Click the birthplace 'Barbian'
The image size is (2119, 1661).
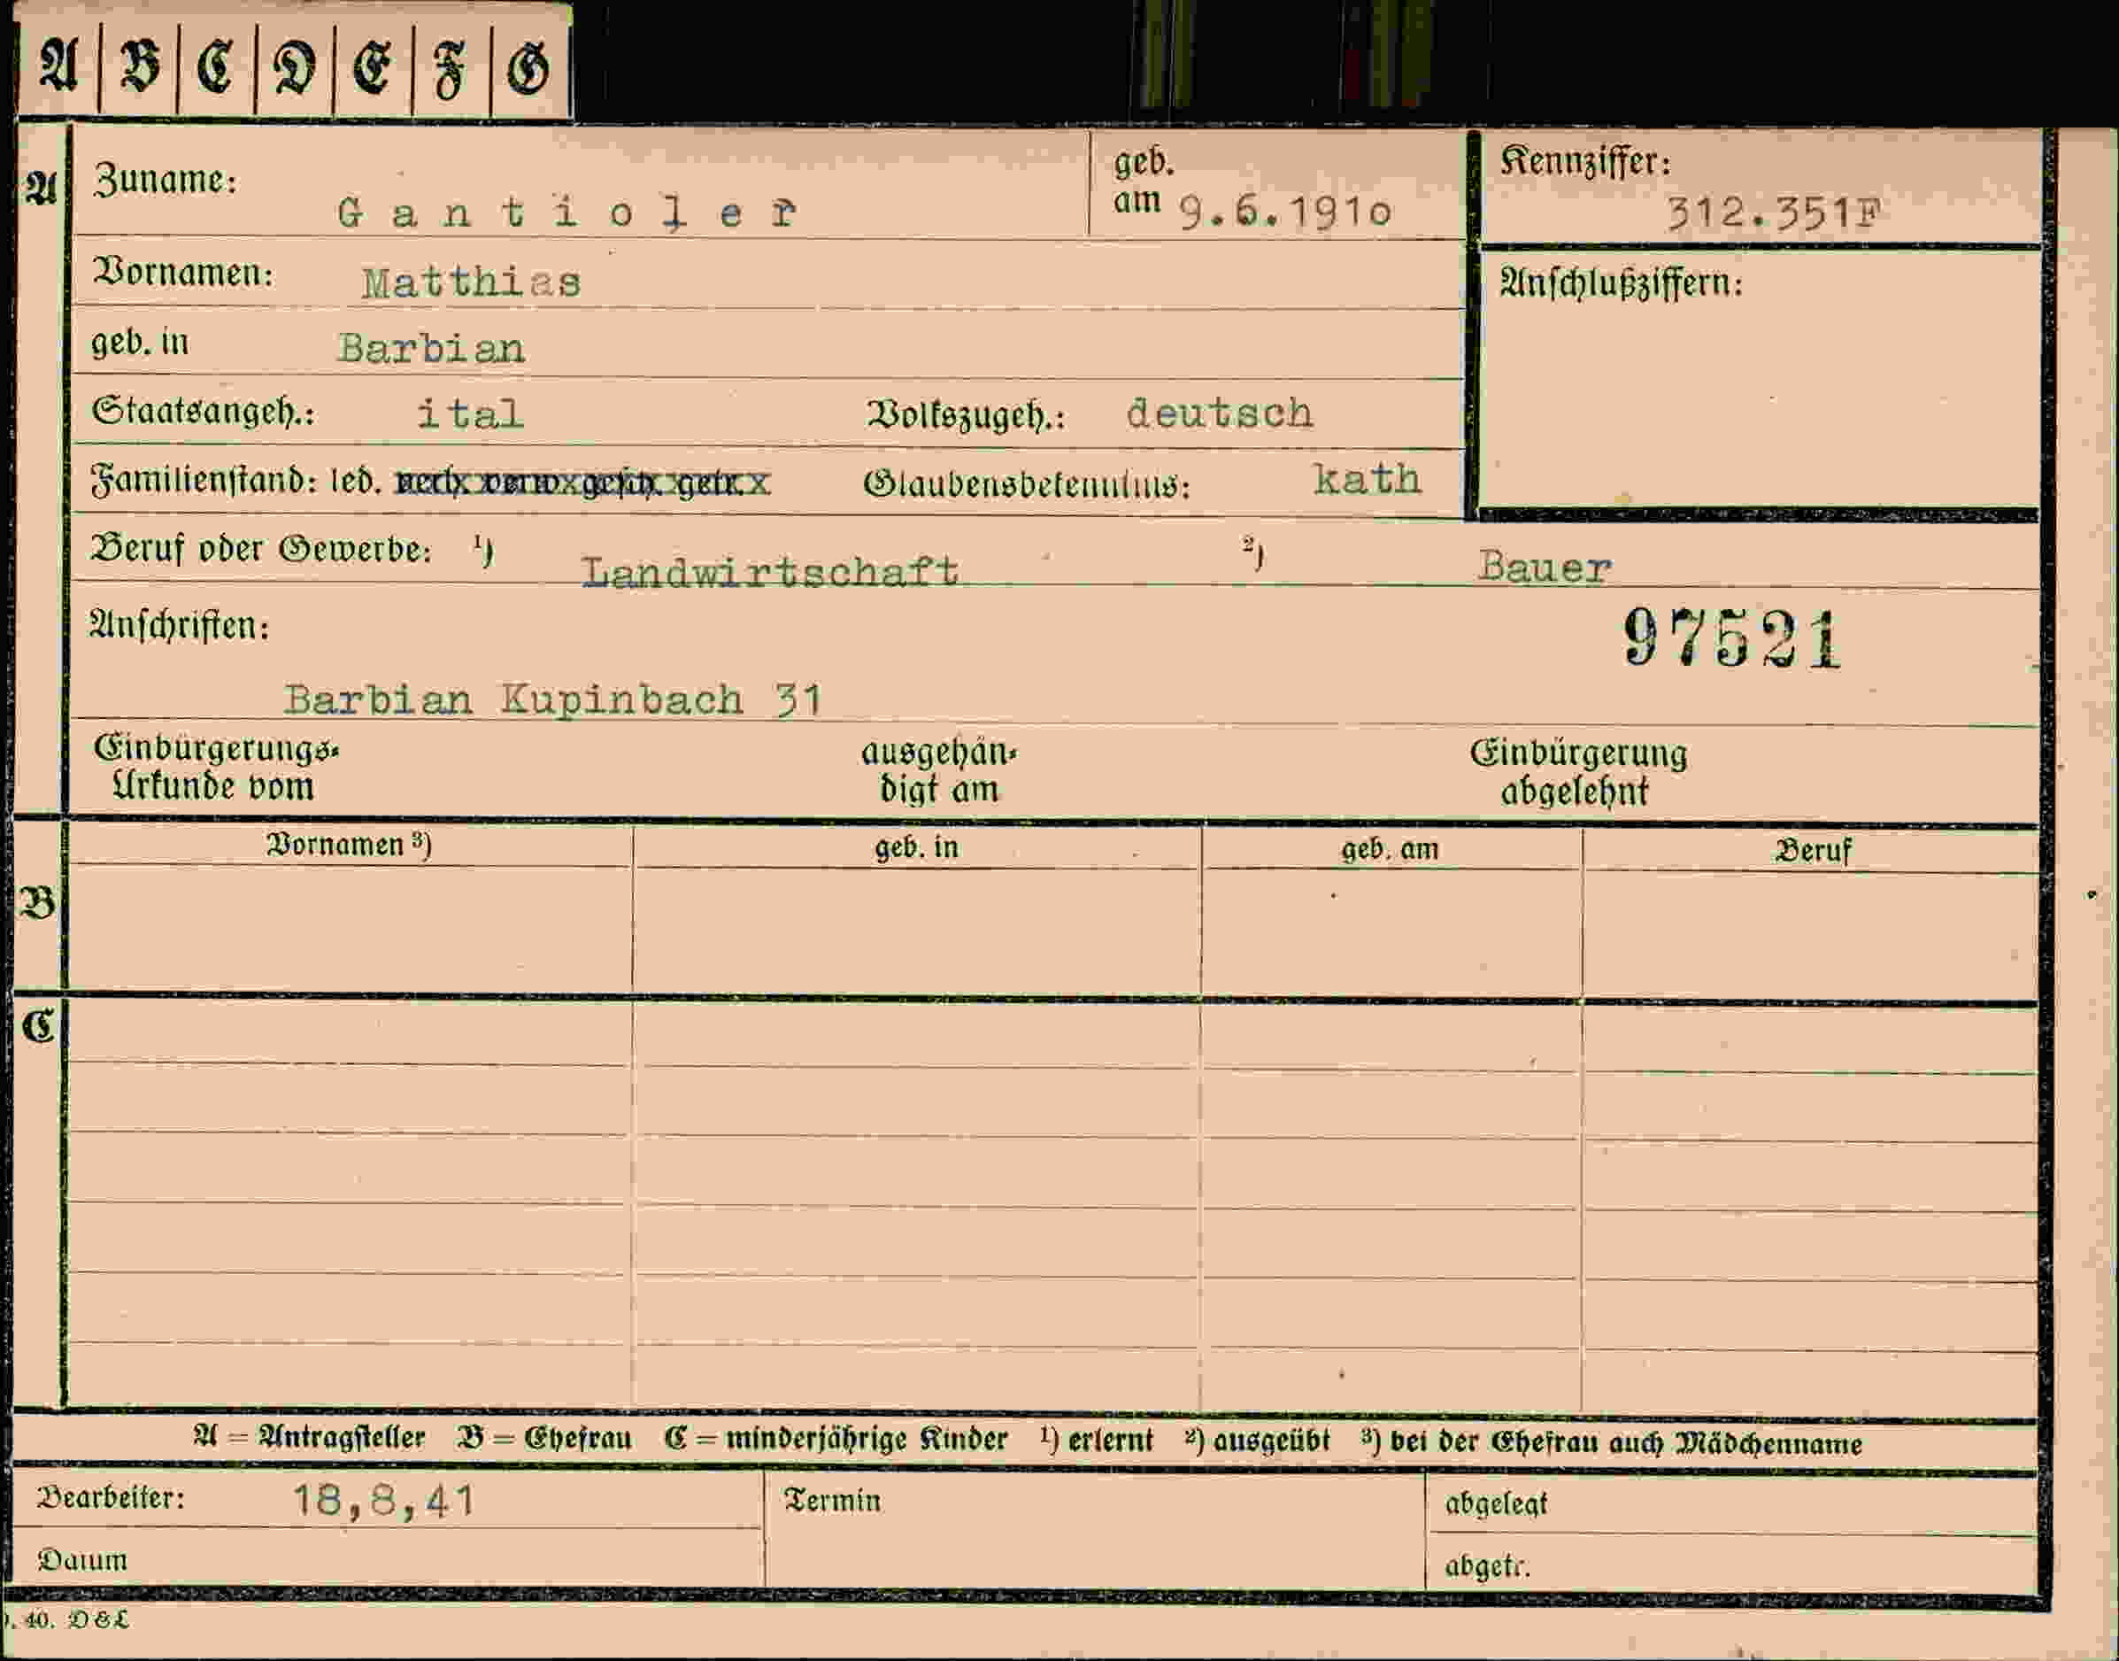click(x=432, y=348)
